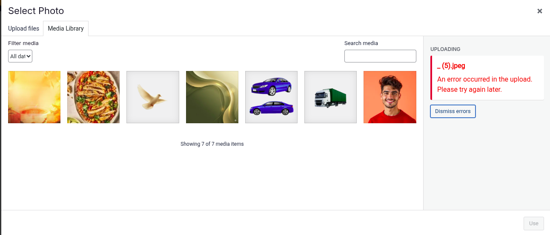Pick the smiling man in red shirt photo
Viewport: 550px width, 235px height.
390,97
